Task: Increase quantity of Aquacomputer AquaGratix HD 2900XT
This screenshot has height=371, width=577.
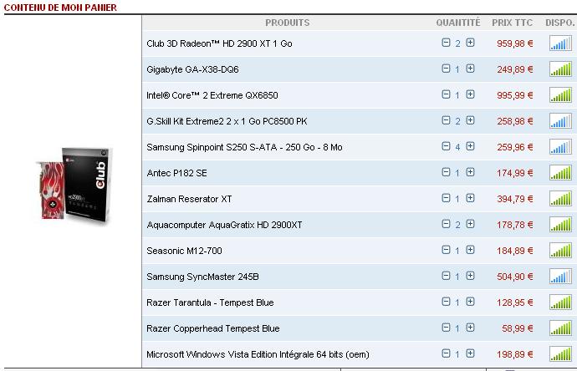Action: click(x=470, y=224)
